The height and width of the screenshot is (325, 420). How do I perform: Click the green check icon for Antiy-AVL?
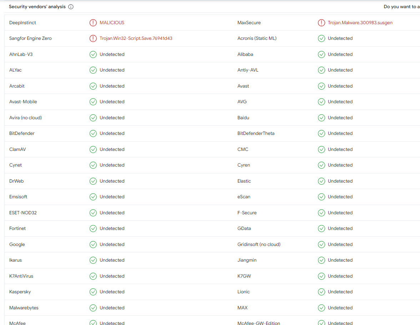[322, 70]
